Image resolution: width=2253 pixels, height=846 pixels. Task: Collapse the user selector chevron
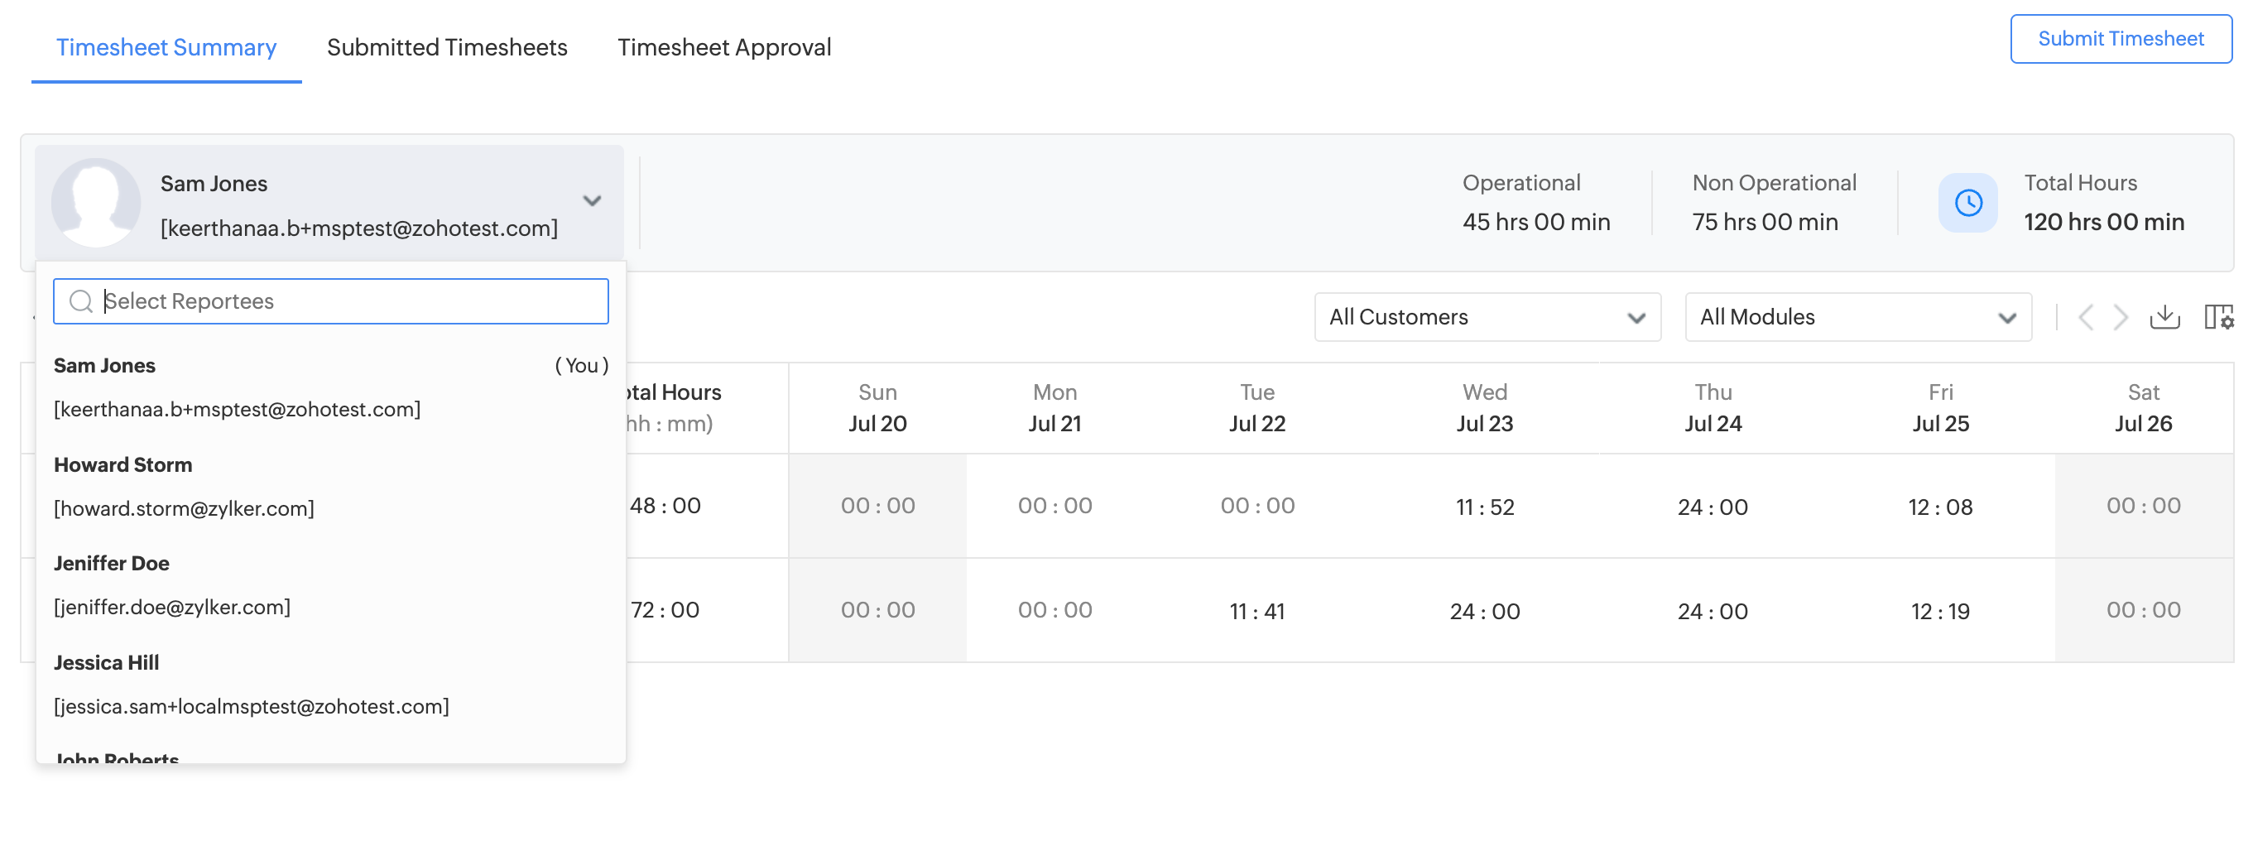pos(592,201)
